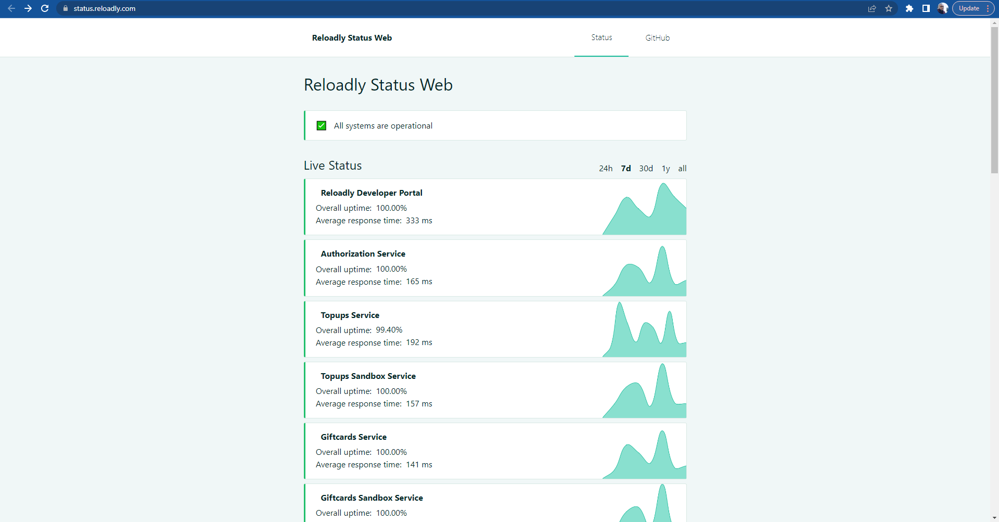
Task: Bookmark this page with the star icon
Action: (889, 8)
